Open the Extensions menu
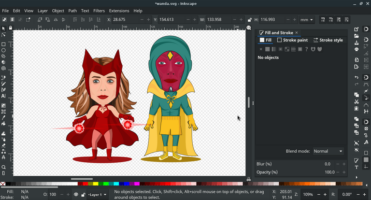This screenshot has width=371, height=200. [119, 11]
